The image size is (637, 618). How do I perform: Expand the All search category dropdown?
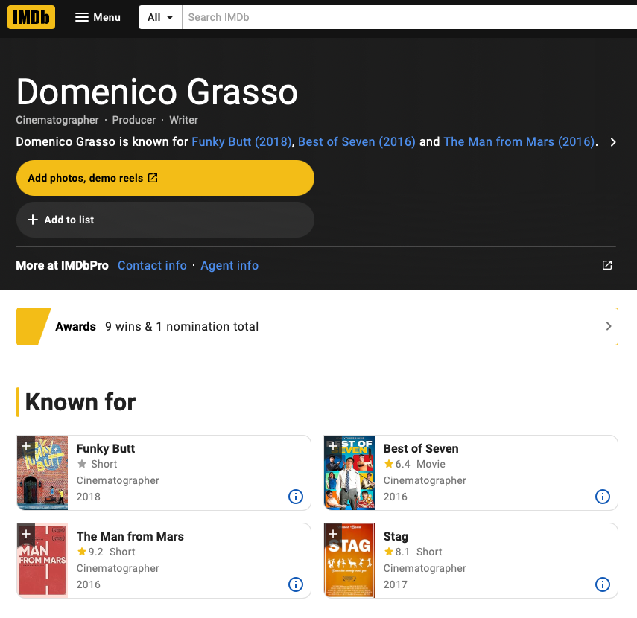pyautogui.click(x=160, y=17)
